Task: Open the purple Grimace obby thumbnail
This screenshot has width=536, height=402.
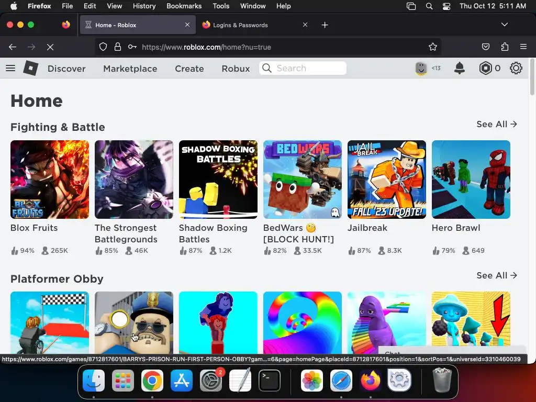Action: pyautogui.click(x=387, y=322)
